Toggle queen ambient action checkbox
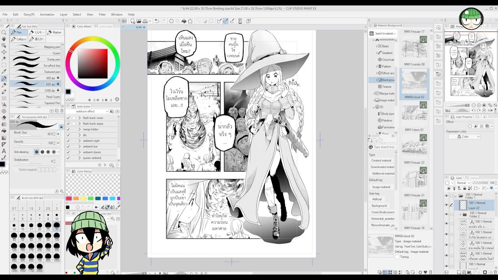This screenshot has height=280, width=498. (x=68, y=158)
